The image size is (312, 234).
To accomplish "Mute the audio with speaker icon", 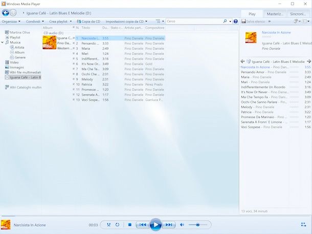I will click(x=182, y=225).
